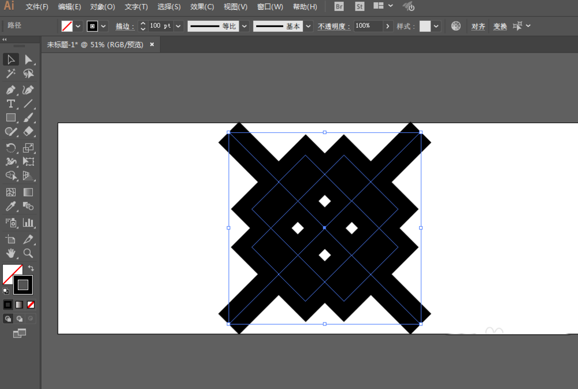
Task: Select the Perspective Grid tool
Action: pos(28,176)
